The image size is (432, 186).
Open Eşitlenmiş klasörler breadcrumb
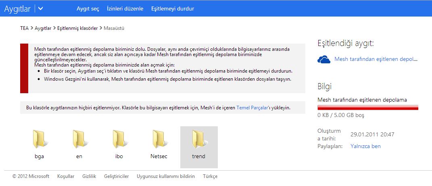coord(77,28)
